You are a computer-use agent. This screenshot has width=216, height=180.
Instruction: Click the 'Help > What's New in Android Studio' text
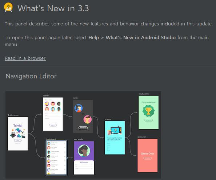(x=132, y=37)
